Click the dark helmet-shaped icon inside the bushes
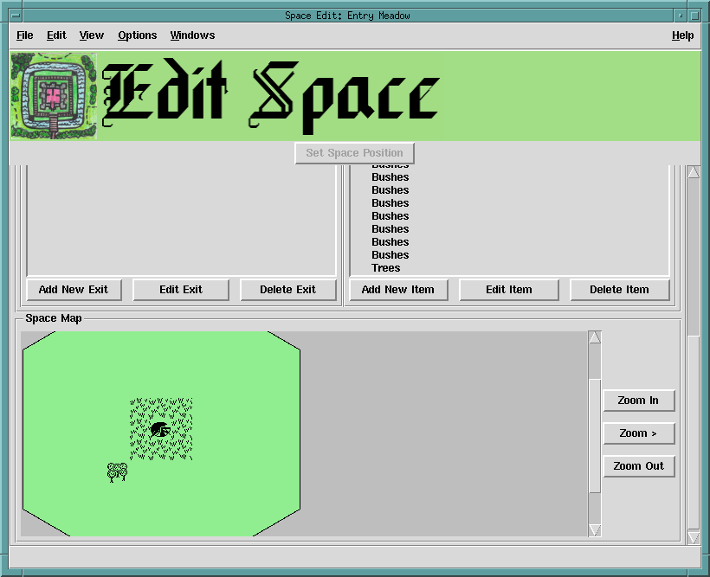This screenshot has height=577, width=710. click(159, 429)
